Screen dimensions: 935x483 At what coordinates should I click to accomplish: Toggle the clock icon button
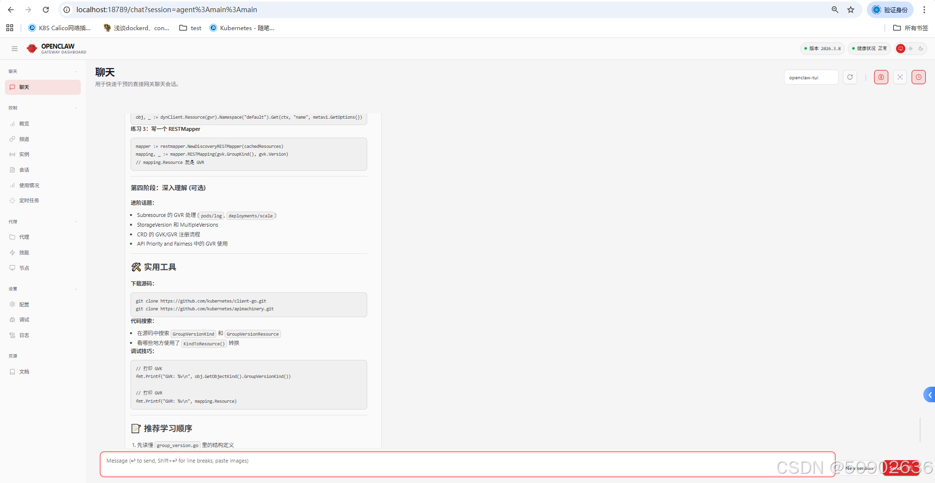pos(918,77)
